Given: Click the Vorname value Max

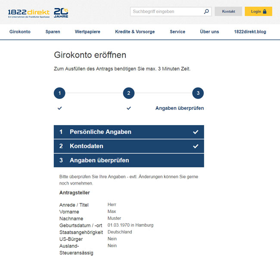Looking at the screenshot, I should click(112, 211).
